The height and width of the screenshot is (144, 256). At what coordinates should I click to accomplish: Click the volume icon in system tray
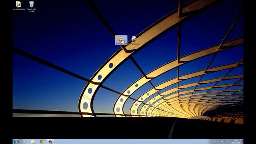pos(228,142)
